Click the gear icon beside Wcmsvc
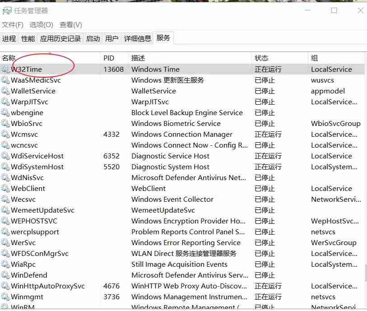 [5, 134]
